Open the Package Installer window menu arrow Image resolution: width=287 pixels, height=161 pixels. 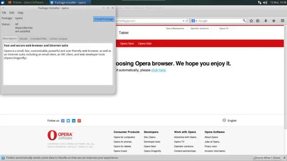[3, 8]
